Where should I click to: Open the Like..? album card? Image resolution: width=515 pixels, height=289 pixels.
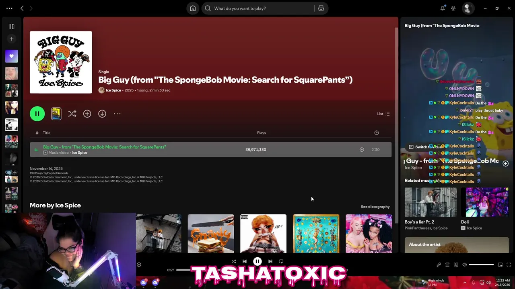point(263,234)
